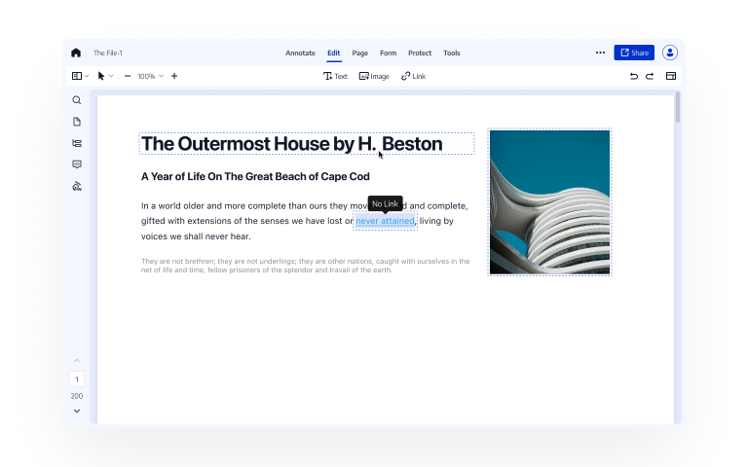Redo the last action
748x467 pixels.
pos(650,76)
